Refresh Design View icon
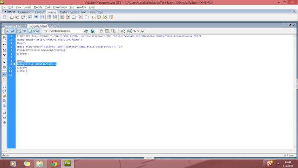298x168 pixels. (x=101, y=31)
